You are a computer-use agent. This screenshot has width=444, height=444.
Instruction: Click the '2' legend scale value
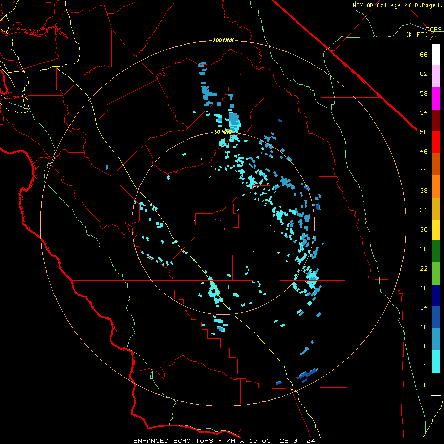click(426, 366)
